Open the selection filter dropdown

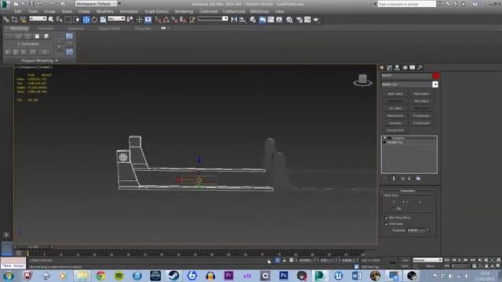coord(38,19)
